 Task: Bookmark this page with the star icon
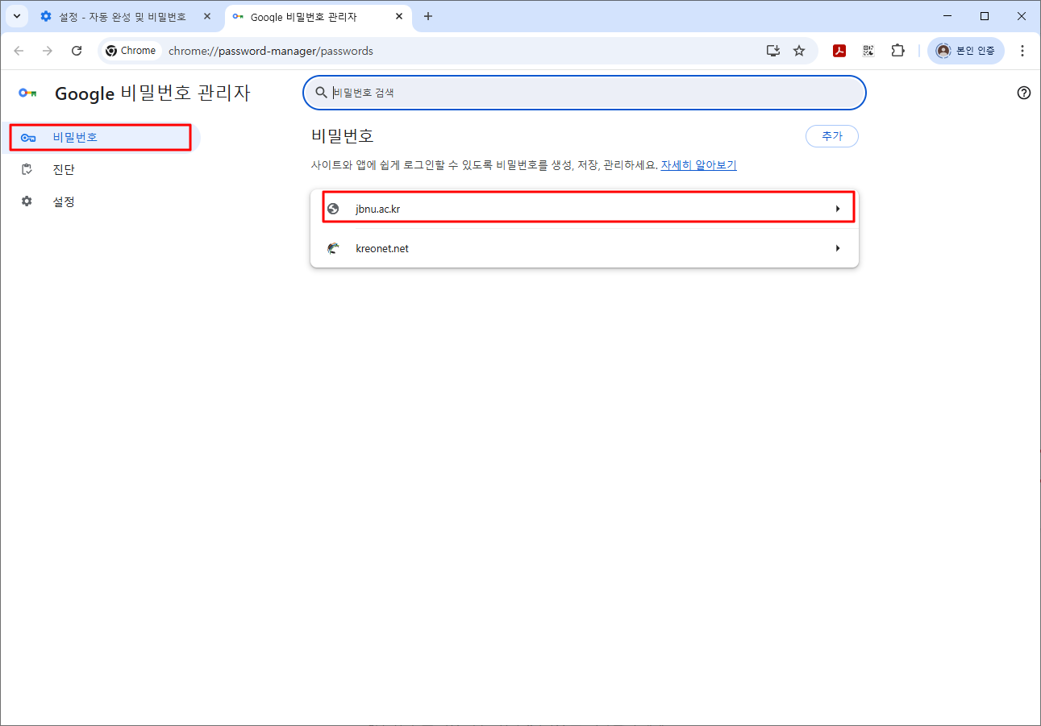799,51
